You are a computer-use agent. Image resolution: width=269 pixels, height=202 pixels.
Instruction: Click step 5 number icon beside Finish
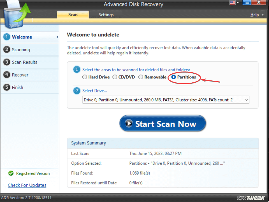(x=7, y=87)
